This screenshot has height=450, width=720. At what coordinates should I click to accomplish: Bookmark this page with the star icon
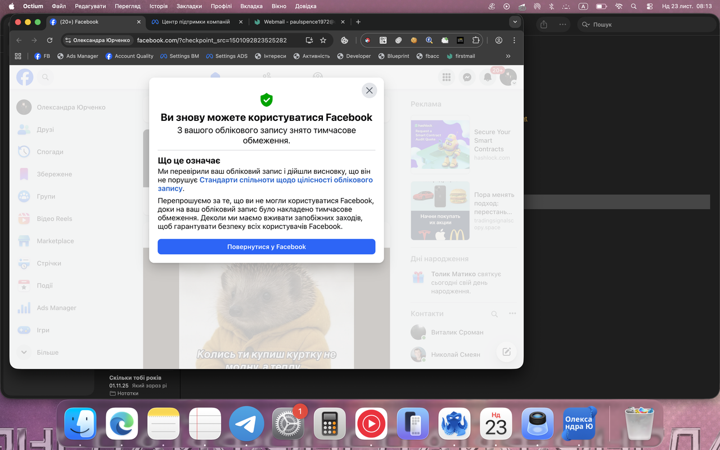323,40
